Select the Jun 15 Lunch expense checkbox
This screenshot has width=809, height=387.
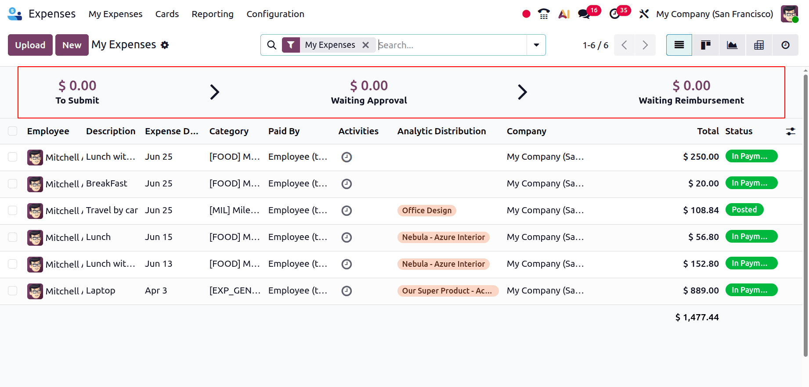coord(13,237)
